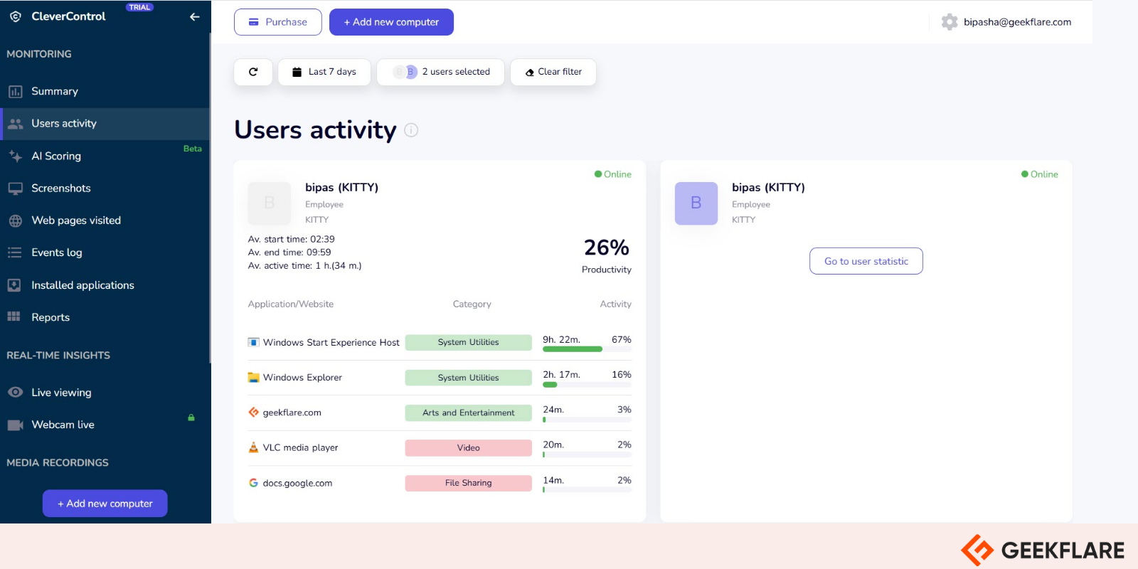Image resolution: width=1138 pixels, height=569 pixels.
Task: Open bipasha@geekflare.com account menu
Action: [x=1017, y=22]
